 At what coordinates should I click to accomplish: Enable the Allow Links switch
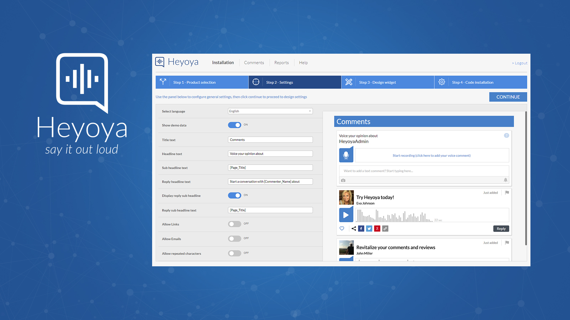tap(234, 224)
